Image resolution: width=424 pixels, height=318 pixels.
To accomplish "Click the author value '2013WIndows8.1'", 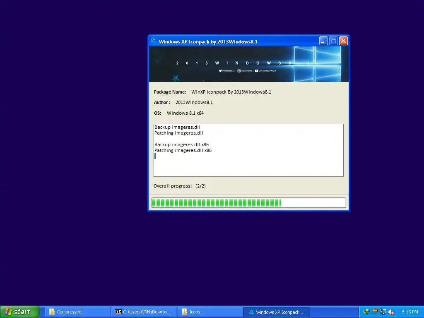I will click(x=194, y=103).
